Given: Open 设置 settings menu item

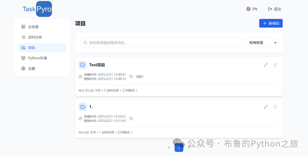Looking at the screenshot, I should coord(42,68).
